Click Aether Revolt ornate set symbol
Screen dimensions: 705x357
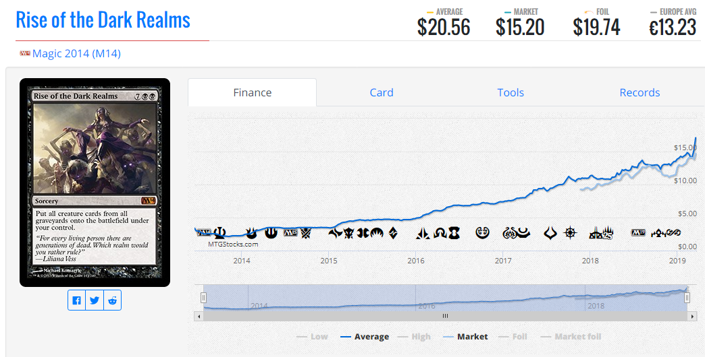[x=510, y=233]
